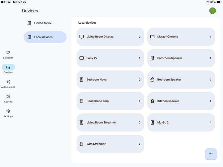
Task: Open Kitchen speaker device name
Action: (x=168, y=101)
